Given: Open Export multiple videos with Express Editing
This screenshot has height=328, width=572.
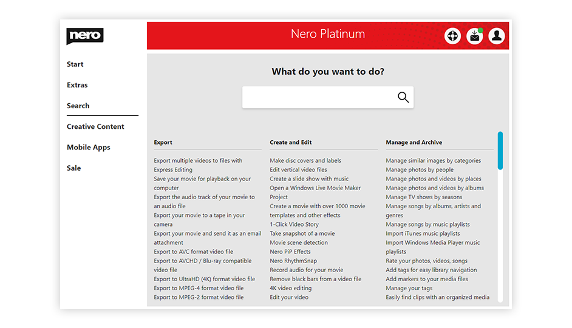Looking at the screenshot, I should pyautogui.click(x=198, y=165).
